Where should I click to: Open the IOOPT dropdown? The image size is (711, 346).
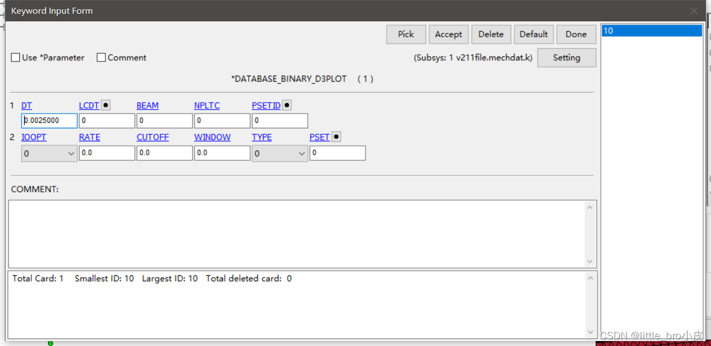click(49, 154)
